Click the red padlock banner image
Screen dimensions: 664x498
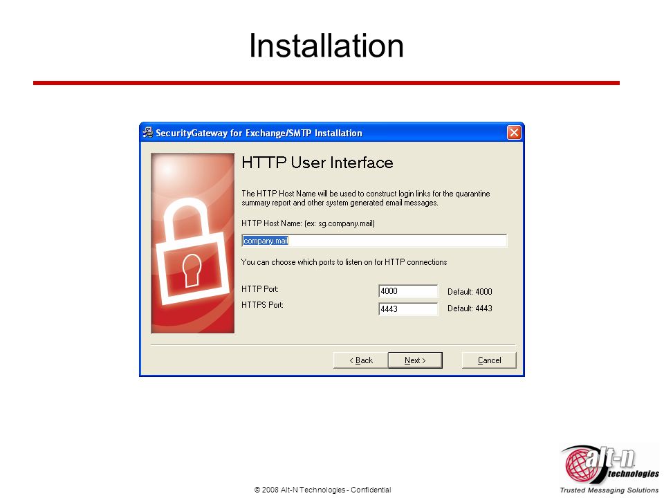pos(193,243)
